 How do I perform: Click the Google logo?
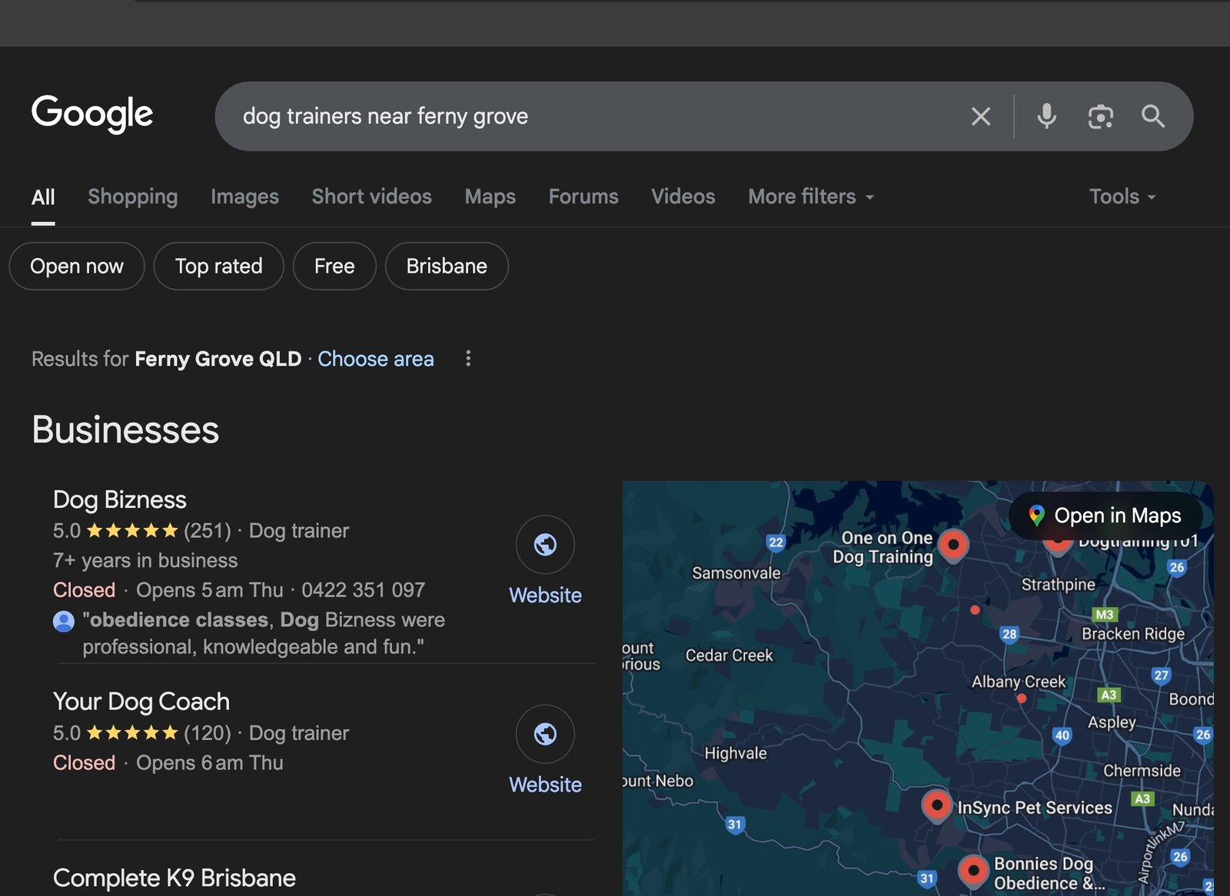(x=92, y=114)
